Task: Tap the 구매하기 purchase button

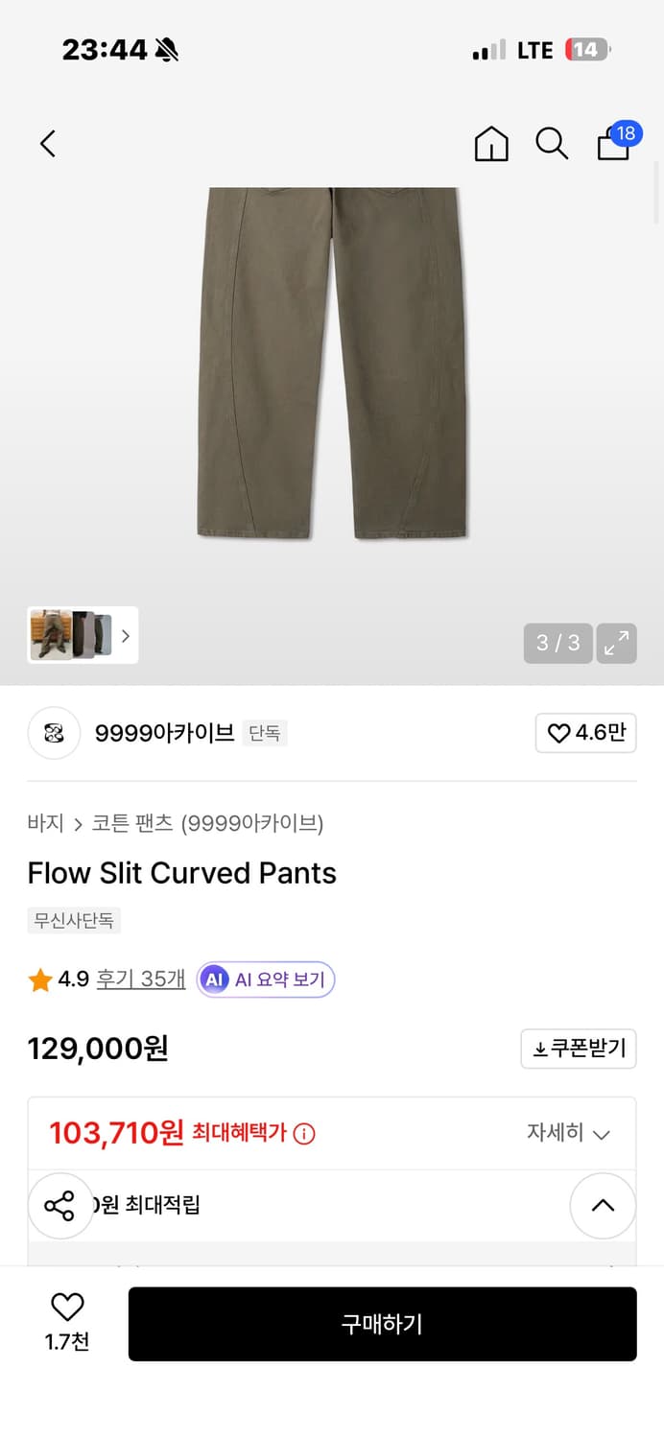Action: (382, 1324)
